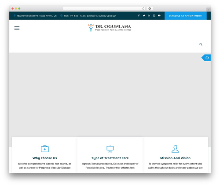220x186 pixels.
Task: Click Schedule An Appointment button
Action: click(186, 16)
